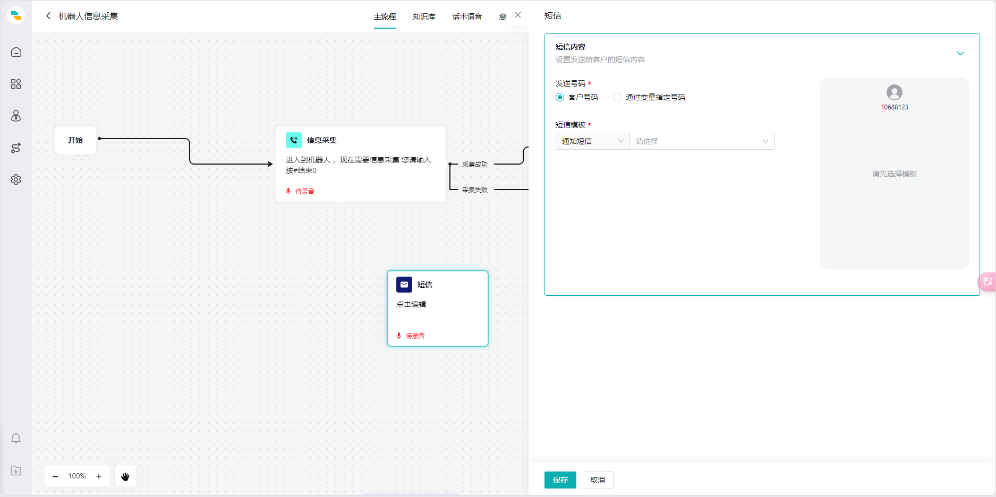Open the apps grid icon in sidebar
The width and height of the screenshot is (996, 497).
pyautogui.click(x=16, y=84)
